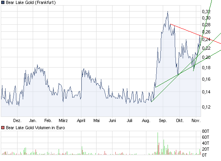Click the 'Dez.' month label

(17, 120)
